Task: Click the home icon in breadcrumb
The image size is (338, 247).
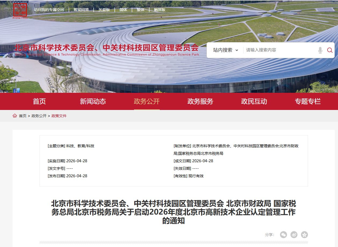Action: [15, 116]
